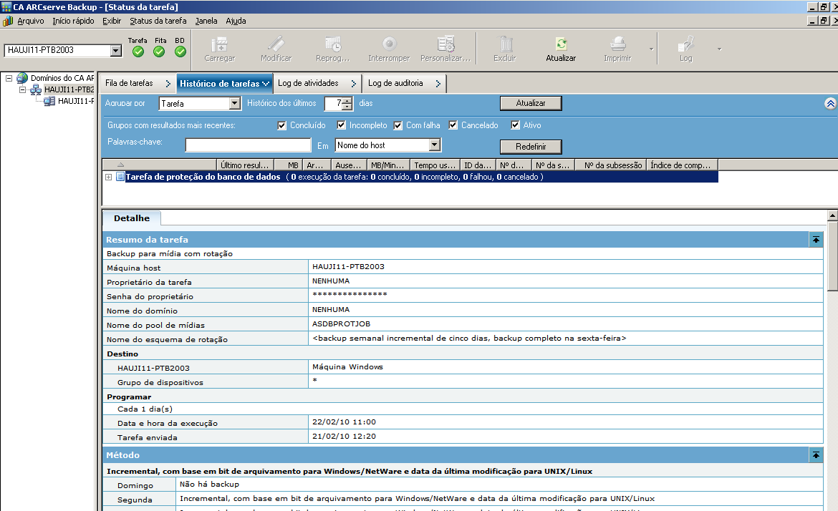Toggle the Cancelado checkbox
Screen dimensions: 838x511
click(x=453, y=125)
